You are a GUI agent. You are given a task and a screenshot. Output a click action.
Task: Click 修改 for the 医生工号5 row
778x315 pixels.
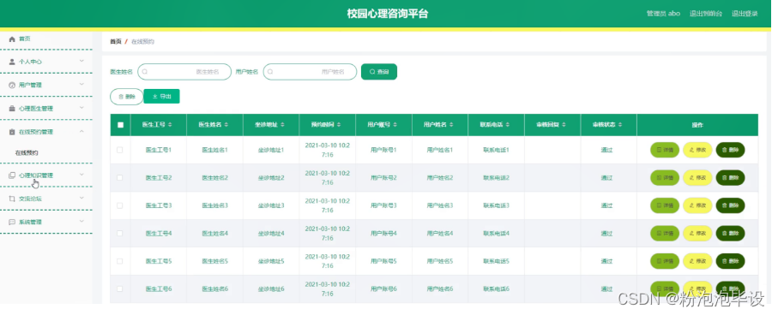tap(697, 260)
